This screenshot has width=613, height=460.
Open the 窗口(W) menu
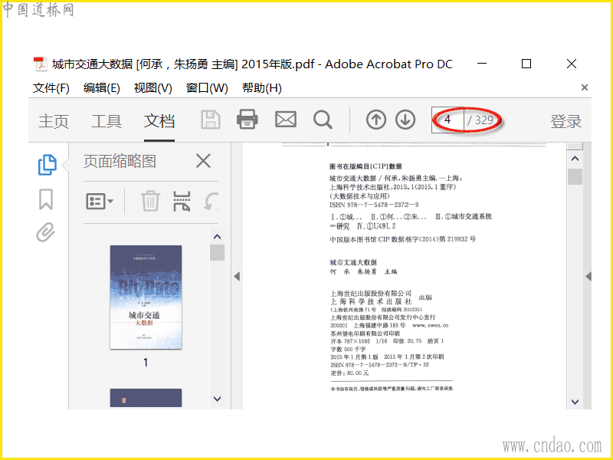pos(207,88)
